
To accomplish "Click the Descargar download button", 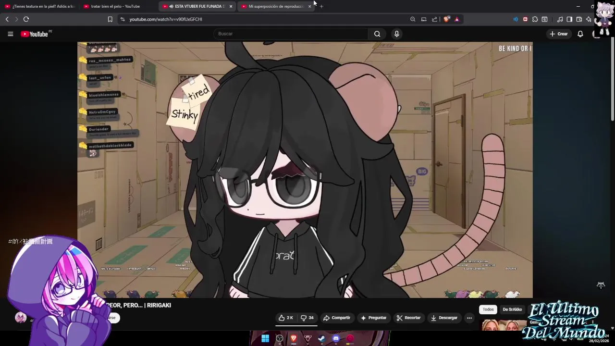I will point(444,318).
